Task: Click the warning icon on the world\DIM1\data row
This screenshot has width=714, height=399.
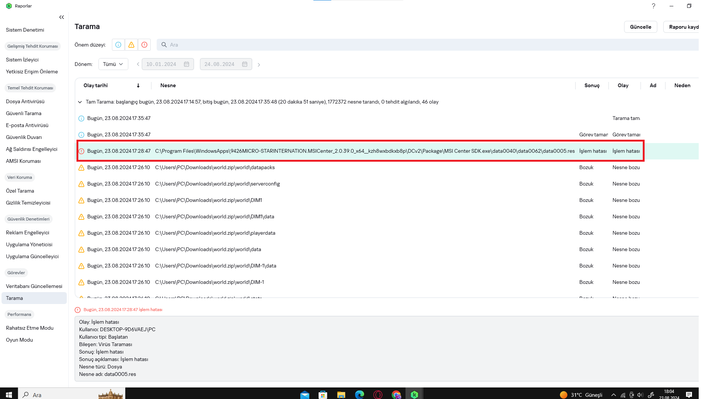Action: point(81,217)
